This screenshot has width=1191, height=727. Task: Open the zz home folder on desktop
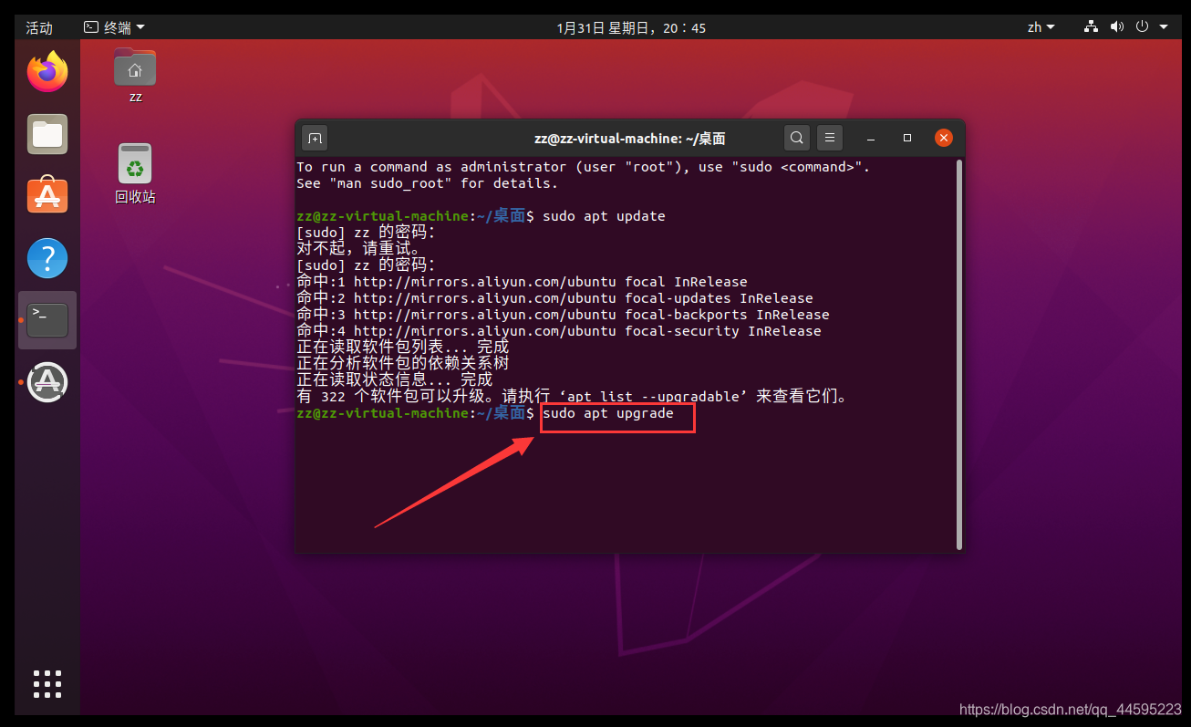coord(135,76)
